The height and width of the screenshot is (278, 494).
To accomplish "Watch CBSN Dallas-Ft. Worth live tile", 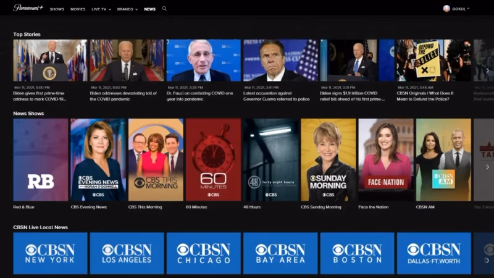I will click(x=434, y=253).
